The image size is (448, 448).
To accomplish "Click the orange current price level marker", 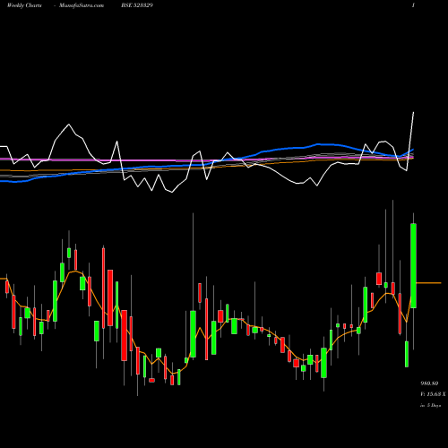I will (x=428, y=282).
